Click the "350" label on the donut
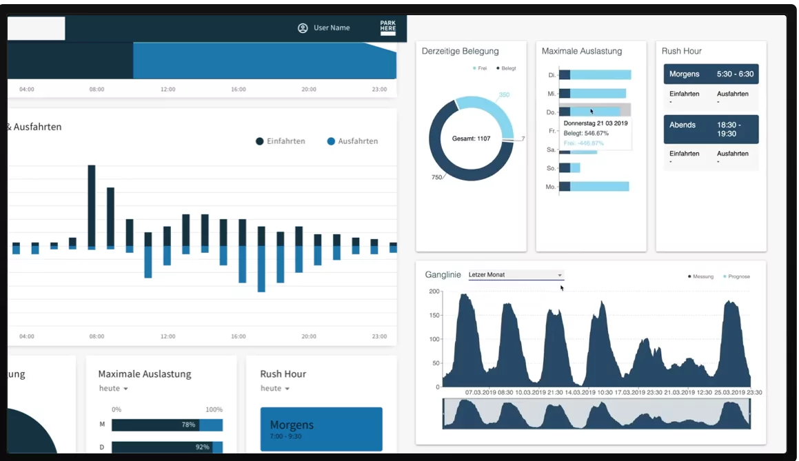The height and width of the screenshot is (461, 799). coord(504,94)
